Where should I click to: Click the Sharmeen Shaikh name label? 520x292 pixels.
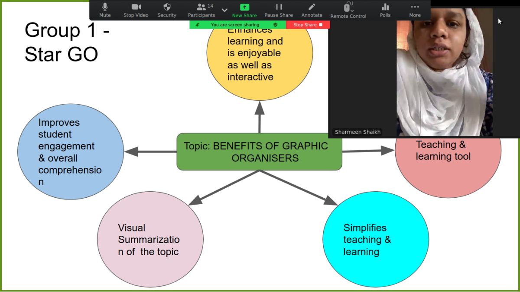357,132
